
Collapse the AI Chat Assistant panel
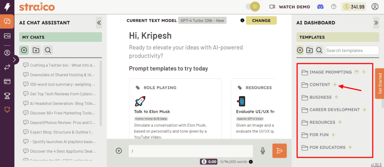[99, 23]
